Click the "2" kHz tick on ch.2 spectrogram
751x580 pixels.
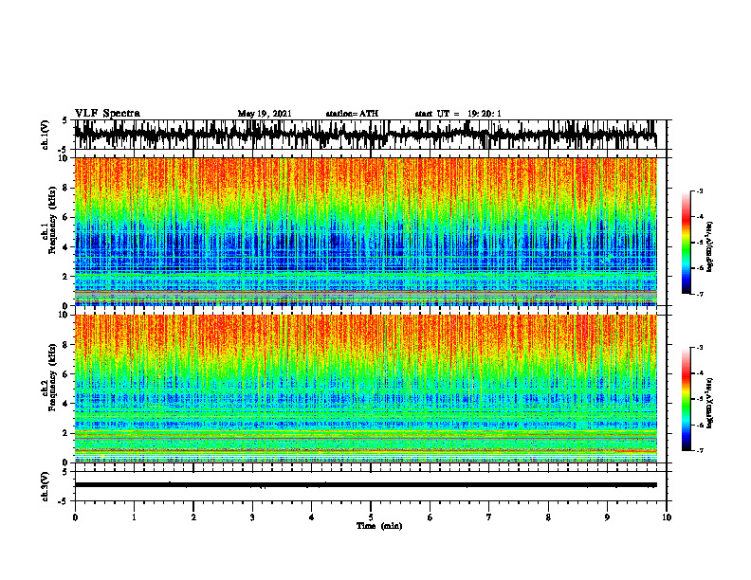coord(65,433)
